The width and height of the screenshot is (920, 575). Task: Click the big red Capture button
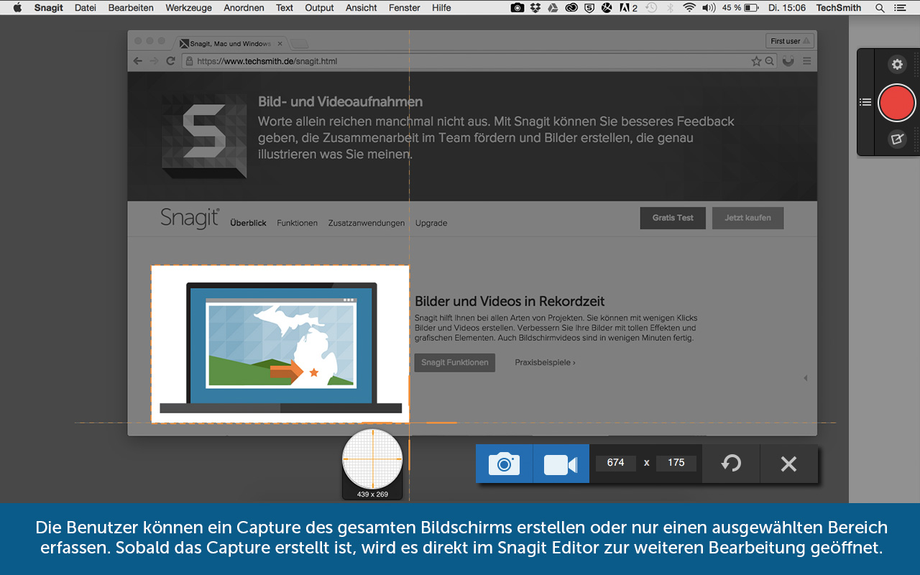click(x=896, y=102)
